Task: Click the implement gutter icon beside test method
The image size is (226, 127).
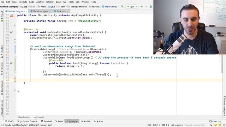Action: 11,64
